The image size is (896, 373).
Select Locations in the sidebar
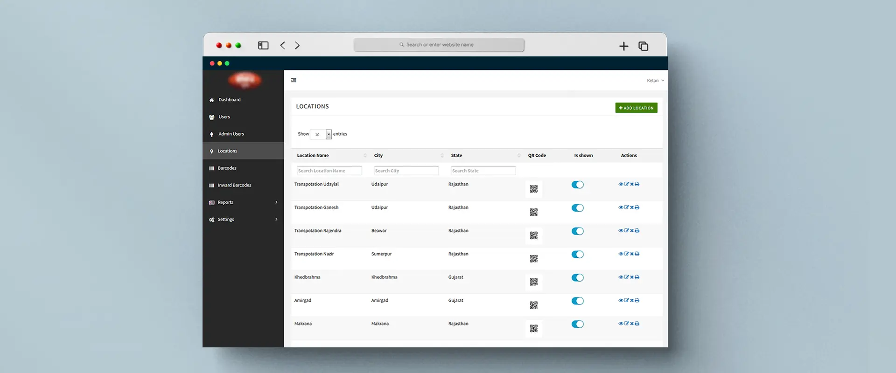(243, 151)
